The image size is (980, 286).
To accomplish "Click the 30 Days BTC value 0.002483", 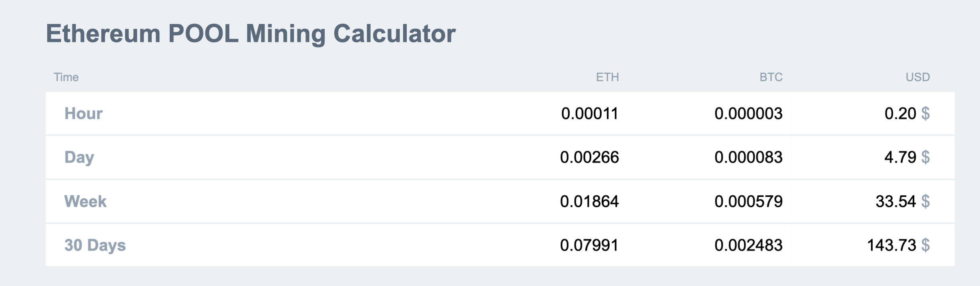I will point(748,245).
